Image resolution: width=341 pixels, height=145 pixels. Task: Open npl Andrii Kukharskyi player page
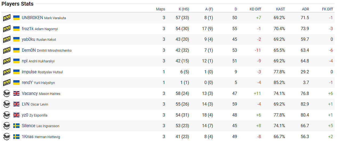click(38, 61)
